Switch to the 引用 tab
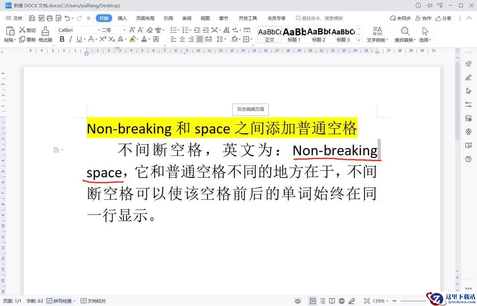Image resolution: width=477 pixels, height=306 pixels. click(x=168, y=18)
